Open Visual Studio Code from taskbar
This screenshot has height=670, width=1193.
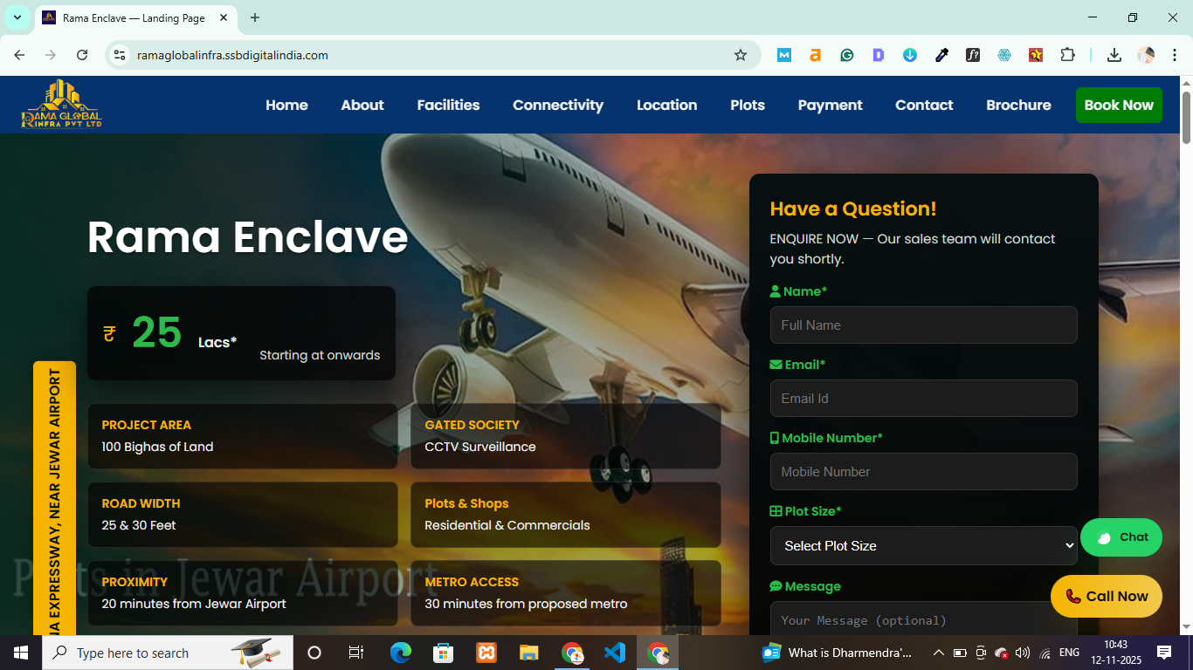(615, 653)
